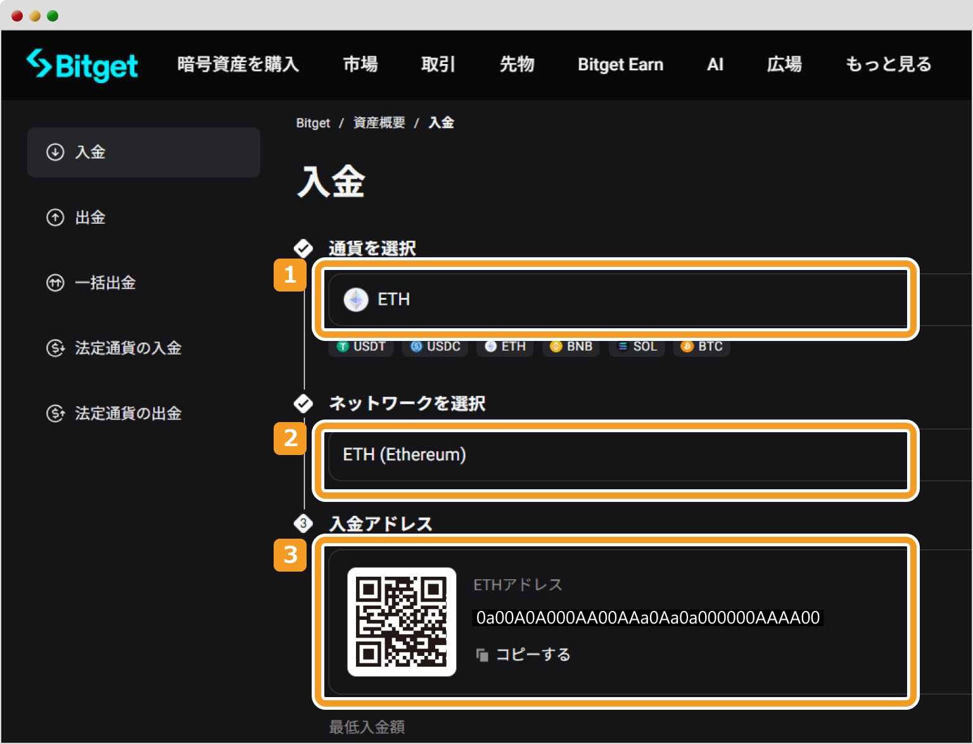Click the 通貨を選択 heading
This screenshot has height=744, width=973.
pyautogui.click(x=372, y=248)
